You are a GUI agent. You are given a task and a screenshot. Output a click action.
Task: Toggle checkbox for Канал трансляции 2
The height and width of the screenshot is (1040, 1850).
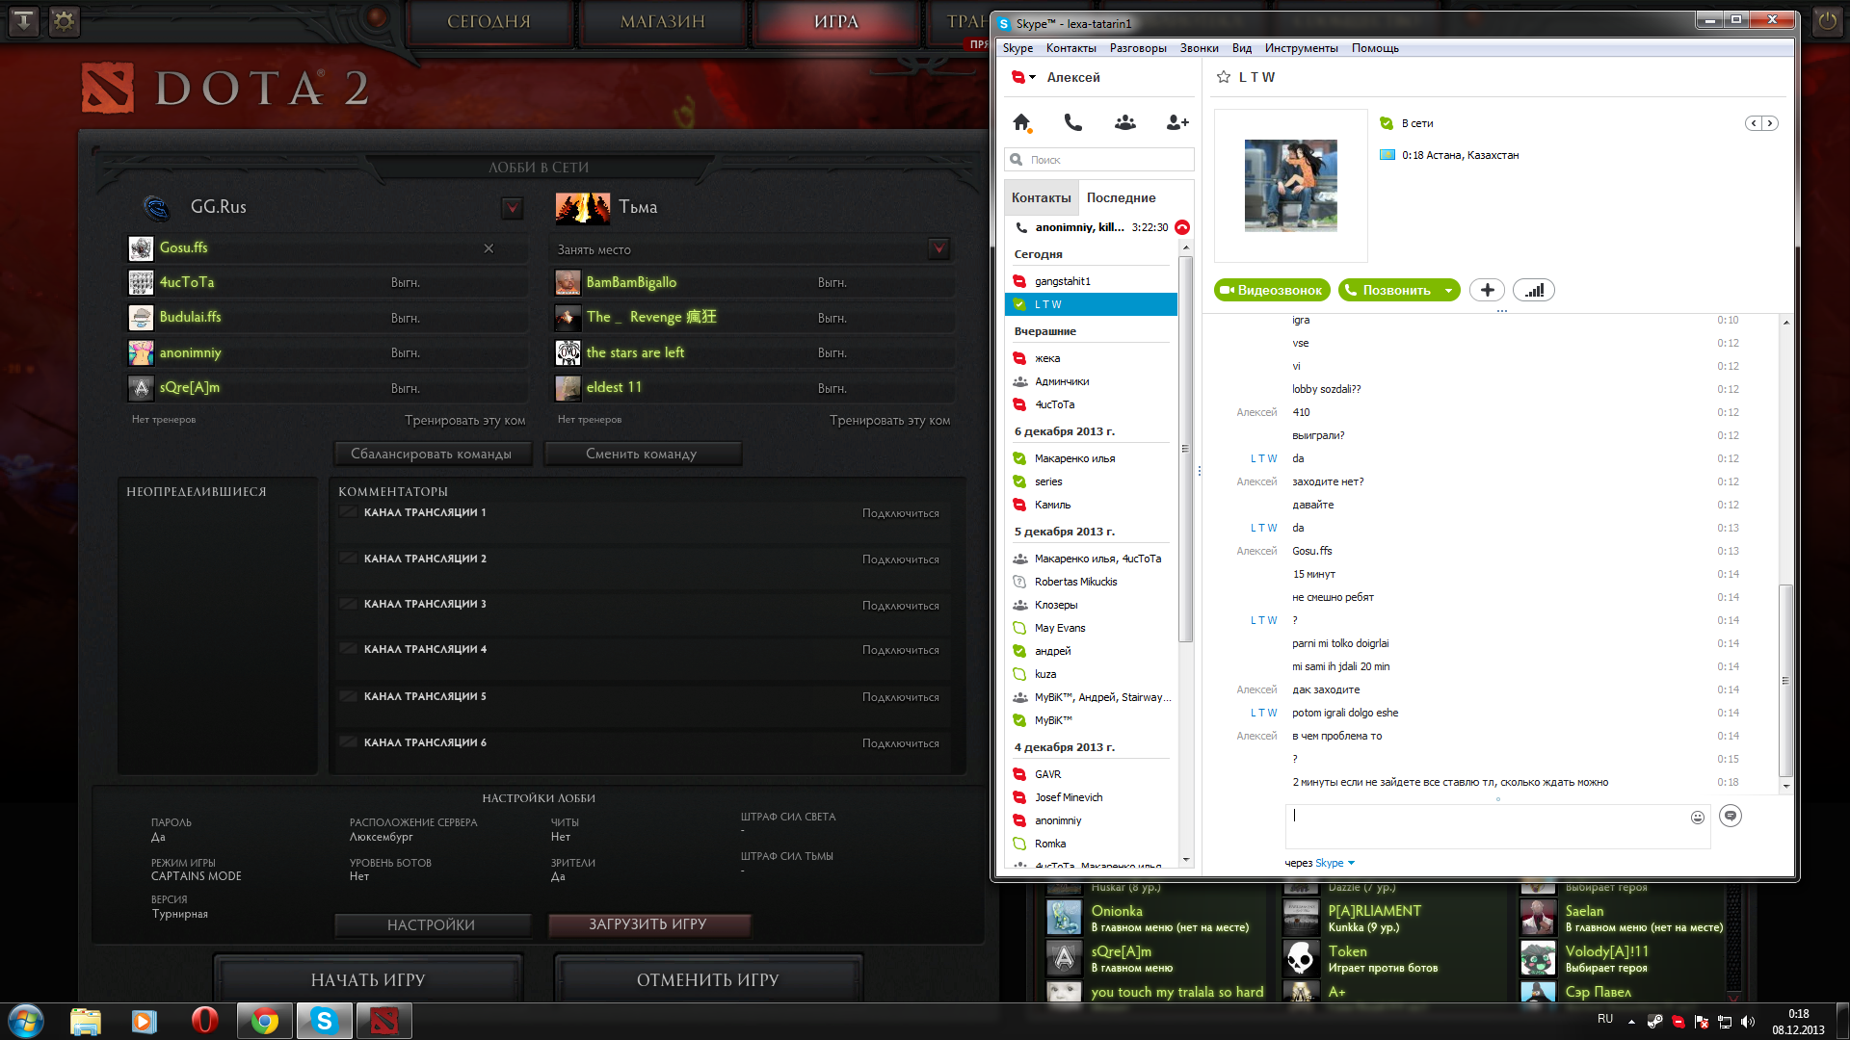[349, 559]
